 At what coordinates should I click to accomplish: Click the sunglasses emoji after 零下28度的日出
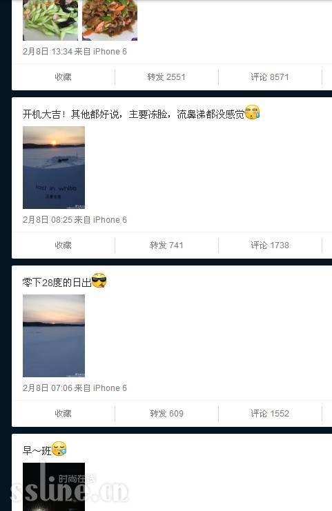pos(99,280)
